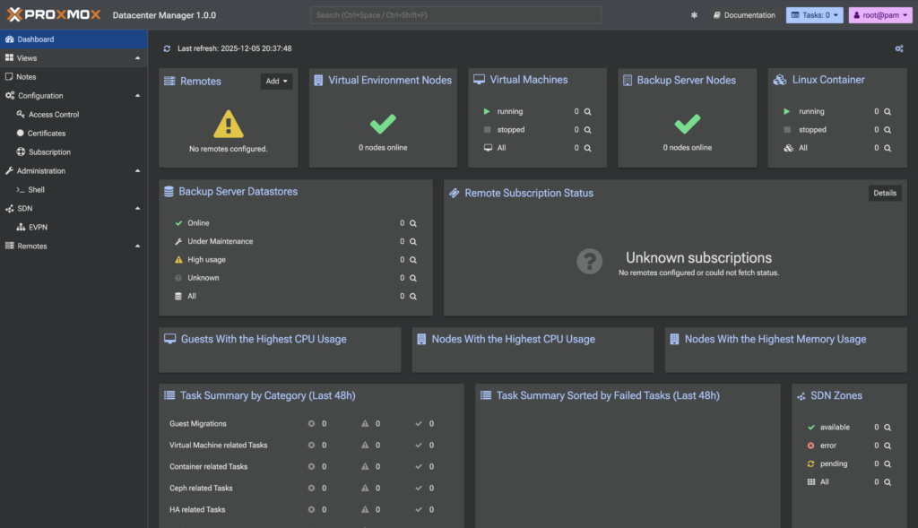This screenshot has height=528, width=918.
Task: Search running Virtual Machines magnifier icon
Action: tap(588, 112)
